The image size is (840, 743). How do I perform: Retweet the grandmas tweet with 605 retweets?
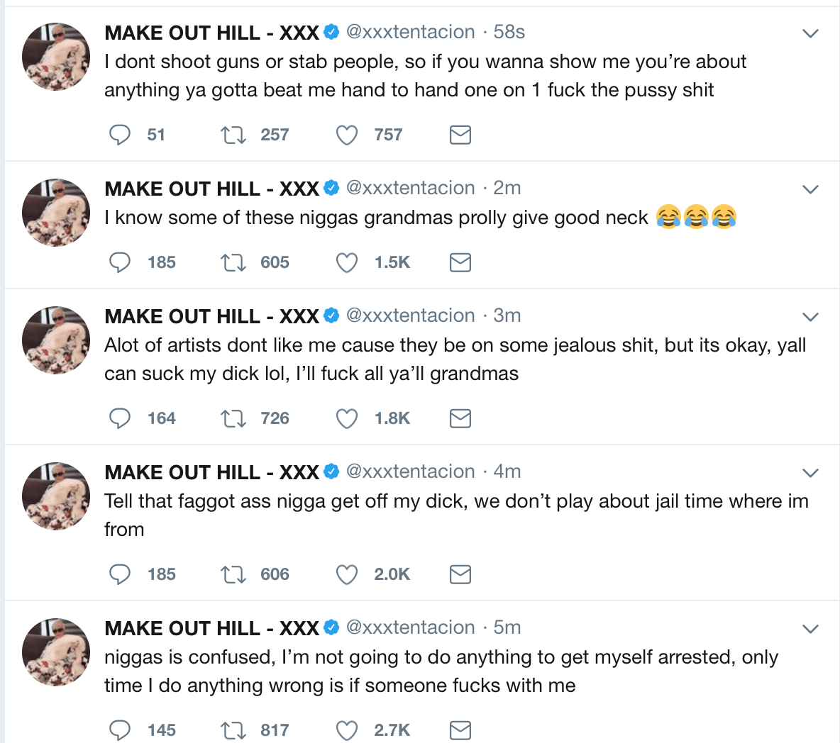(x=233, y=262)
